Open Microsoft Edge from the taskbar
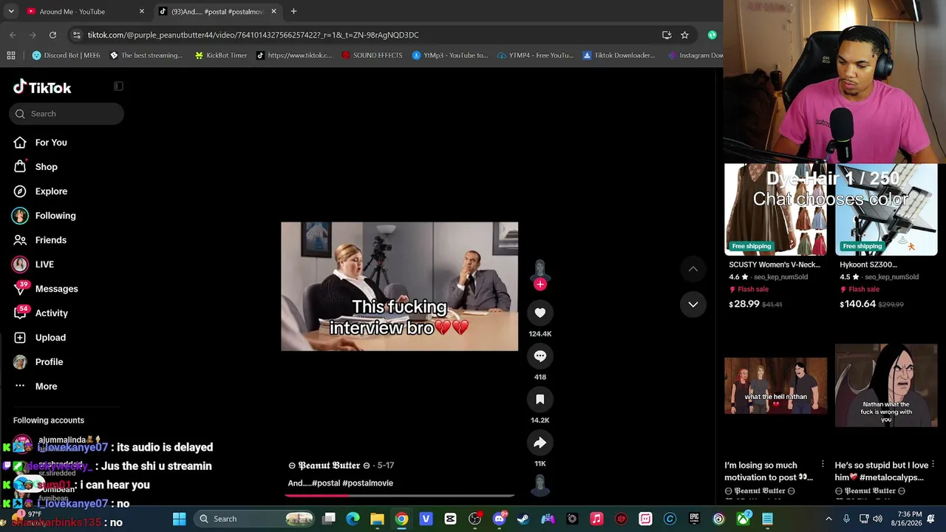Screen dimensions: 946x532 click(x=353, y=519)
